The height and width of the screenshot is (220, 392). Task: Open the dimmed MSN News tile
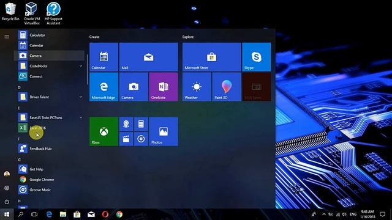tap(257, 87)
